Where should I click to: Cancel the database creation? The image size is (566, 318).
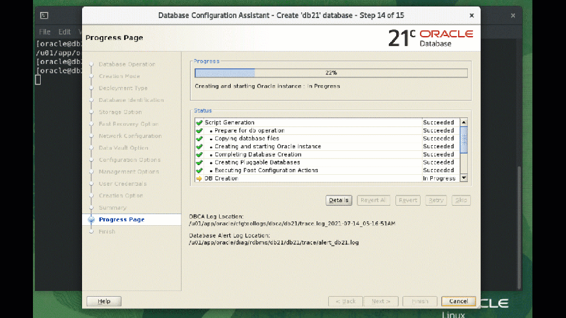[459, 301]
